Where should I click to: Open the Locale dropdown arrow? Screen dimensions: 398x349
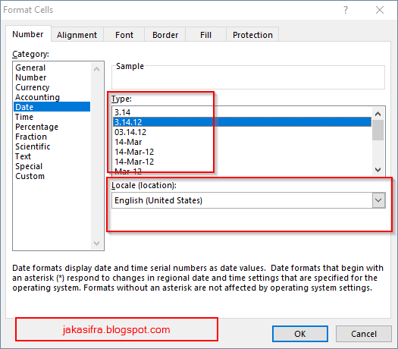pyautogui.click(x=378, y=200)
